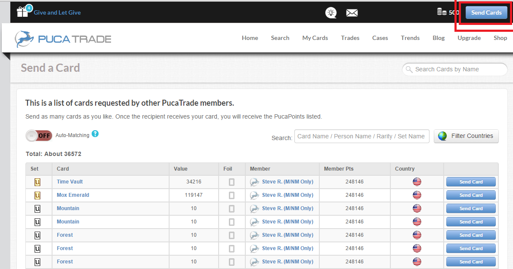Click the PucaPoints coin stack icon

tap(442, 12)
